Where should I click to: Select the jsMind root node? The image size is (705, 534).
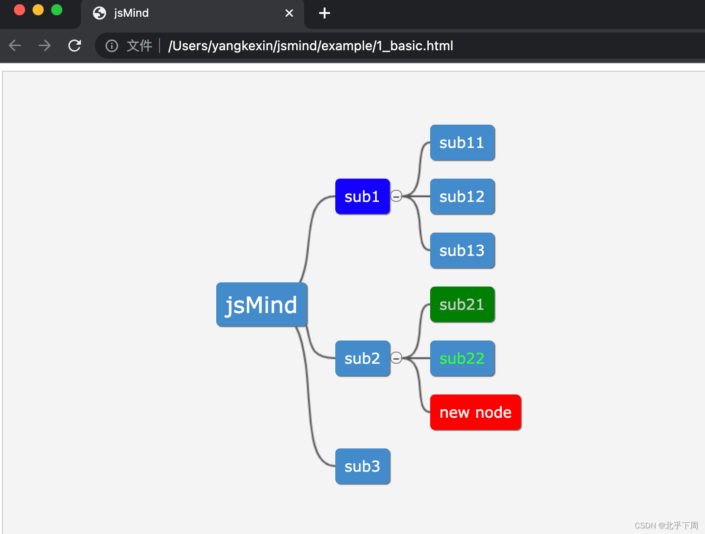(262, 305)
